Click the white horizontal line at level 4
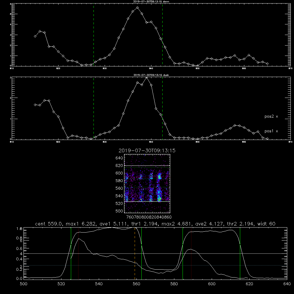 click(x=155, y=253)
